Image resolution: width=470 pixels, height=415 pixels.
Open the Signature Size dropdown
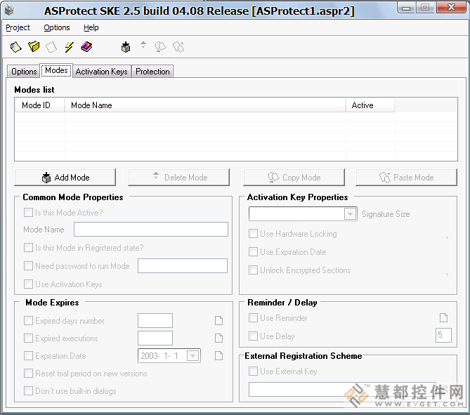point(350,214)
